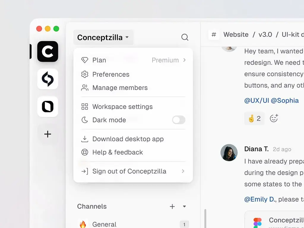Open Preferences from the menu
Image resolution: width=304 pixels, height=228 pixels.
click(x=111, y=74)
